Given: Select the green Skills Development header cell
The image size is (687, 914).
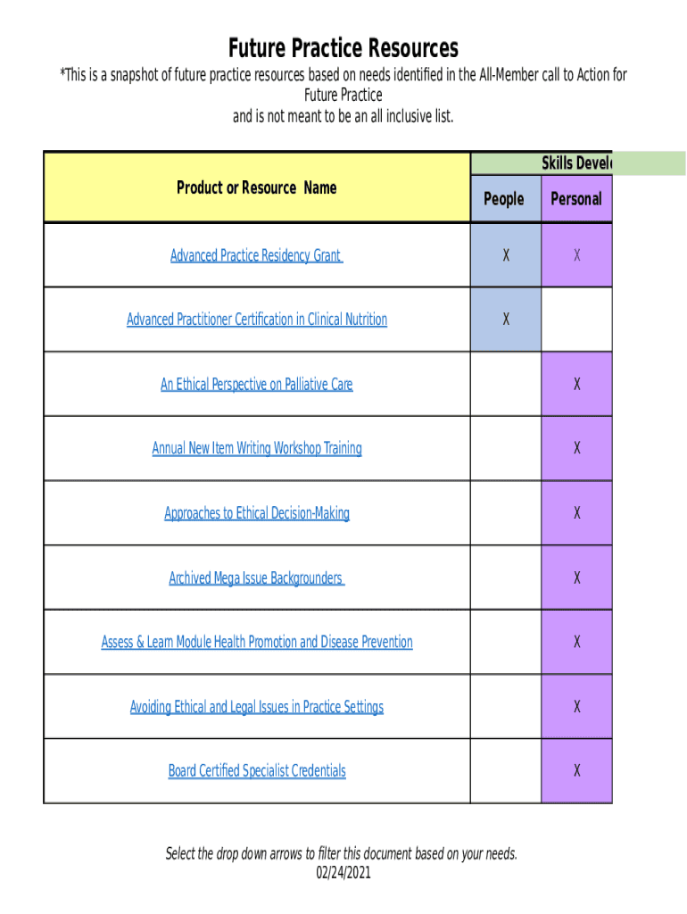Looking at the screenshot, I should click(576, 163).
